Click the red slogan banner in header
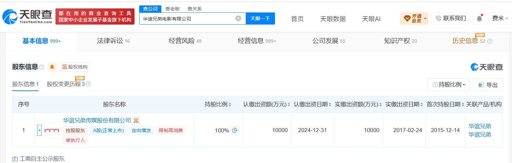This screenshot has height=163, width=512. point(95,16)
